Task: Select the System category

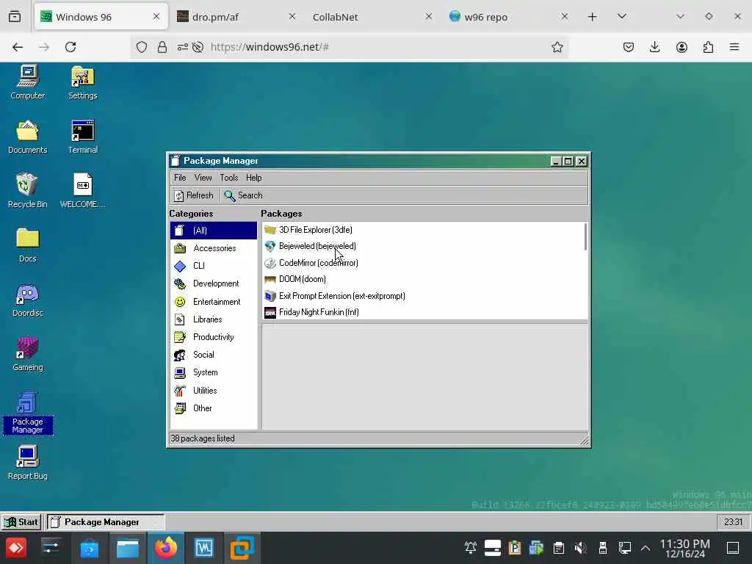Action: click(214, 372)
